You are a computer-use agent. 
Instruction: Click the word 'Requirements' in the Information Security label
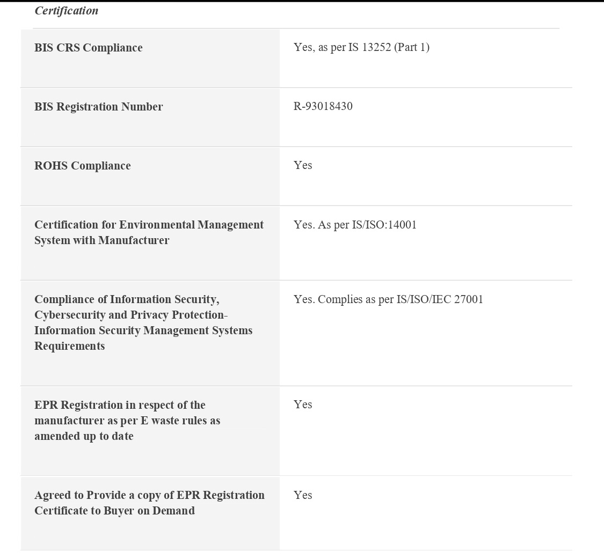(x=70, y=346)
